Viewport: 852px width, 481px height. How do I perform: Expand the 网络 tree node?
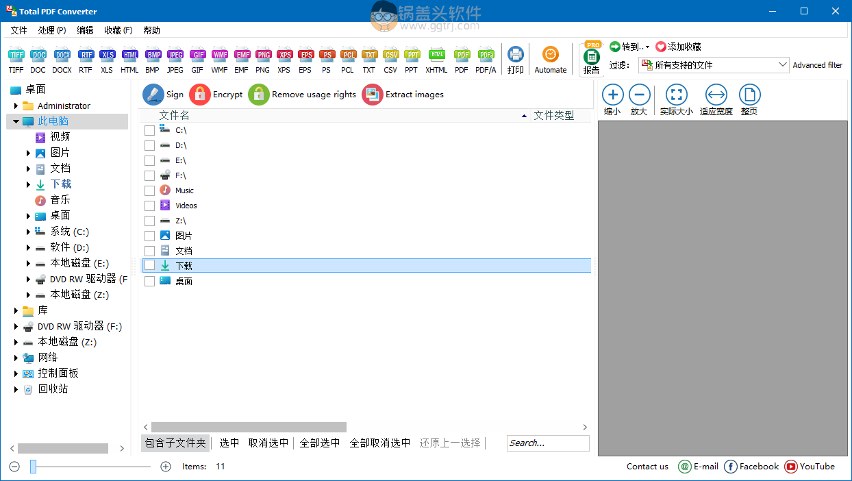16,358
